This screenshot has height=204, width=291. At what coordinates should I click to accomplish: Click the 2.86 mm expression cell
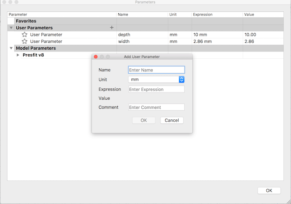coord(217,41)
